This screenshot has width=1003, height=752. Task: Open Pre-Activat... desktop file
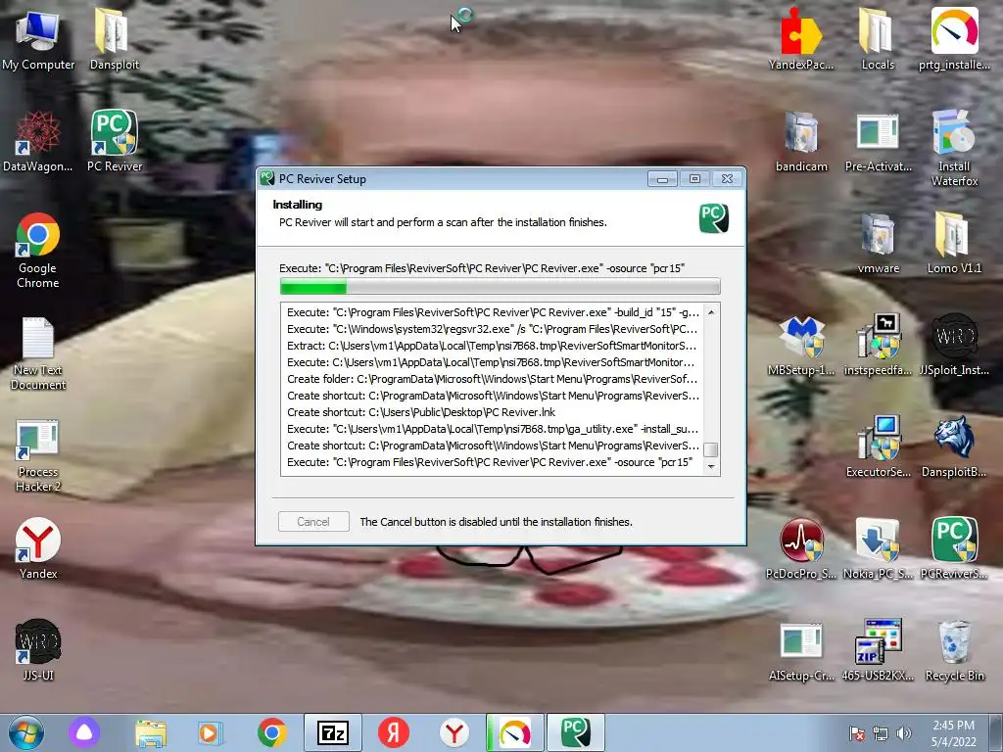(877, 141)
